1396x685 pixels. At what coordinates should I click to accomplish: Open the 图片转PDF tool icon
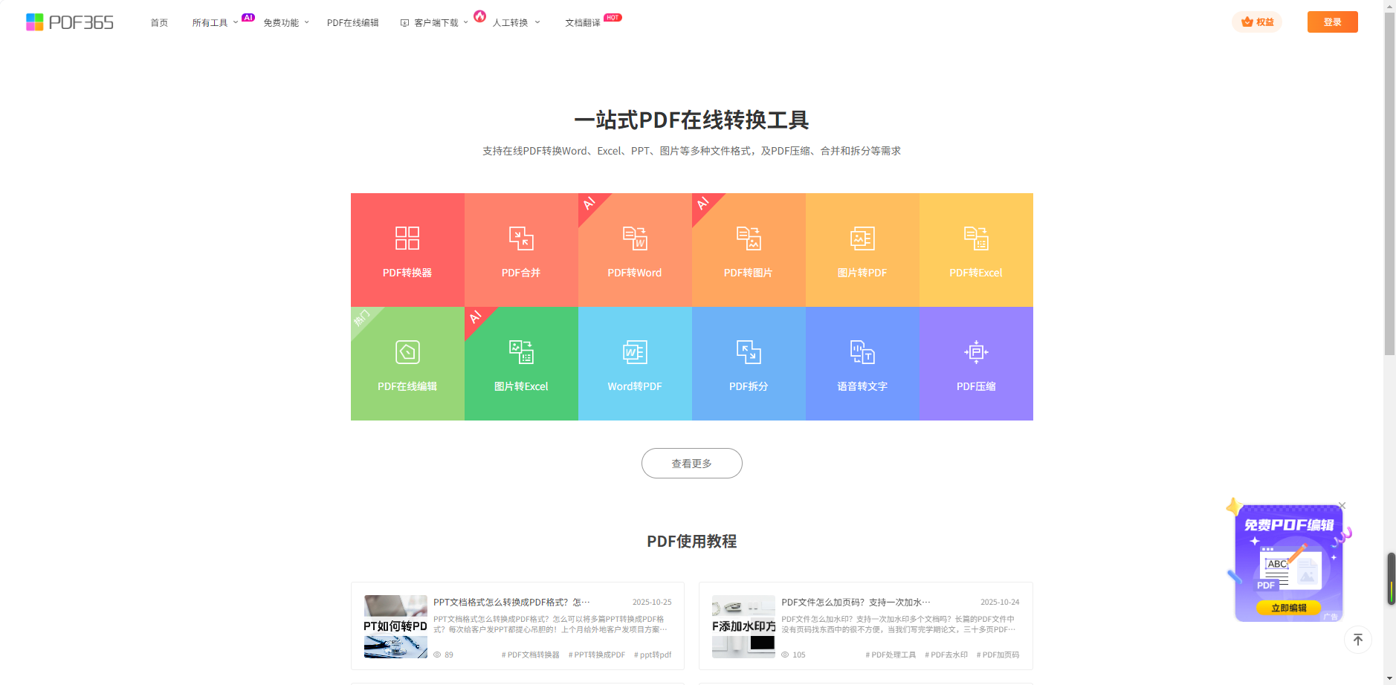862,238
